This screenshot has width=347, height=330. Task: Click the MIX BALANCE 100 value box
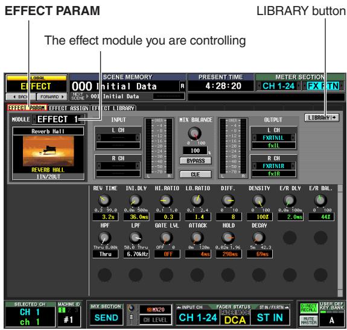(x=195, y=151)
